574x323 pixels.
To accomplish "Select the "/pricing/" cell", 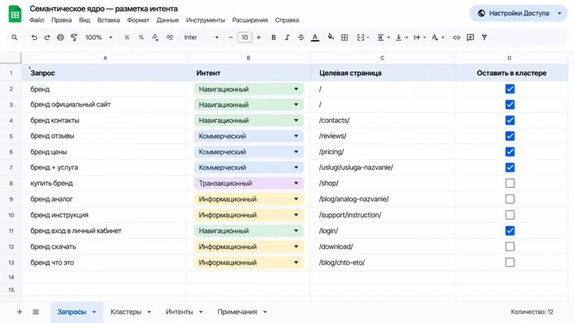I will coord(383,151).
